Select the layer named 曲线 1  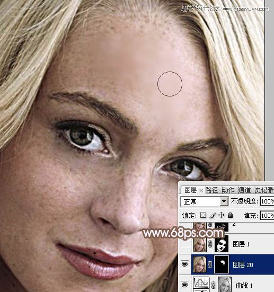(x=244, y=285)
